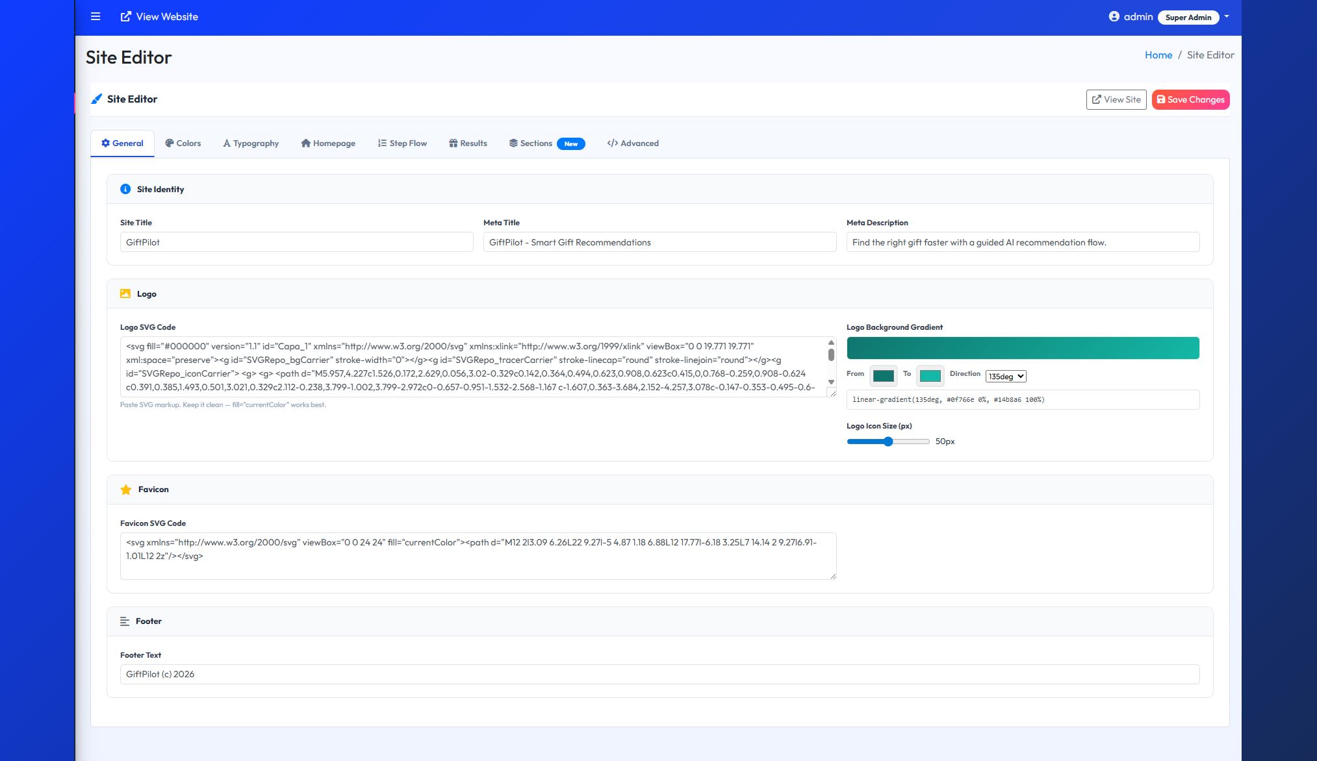1317x761 pixels.
Task: Click the View Website external link icon
Action: coord(126,17)
